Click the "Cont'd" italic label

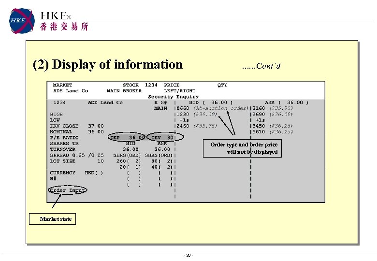click(268, 66)
